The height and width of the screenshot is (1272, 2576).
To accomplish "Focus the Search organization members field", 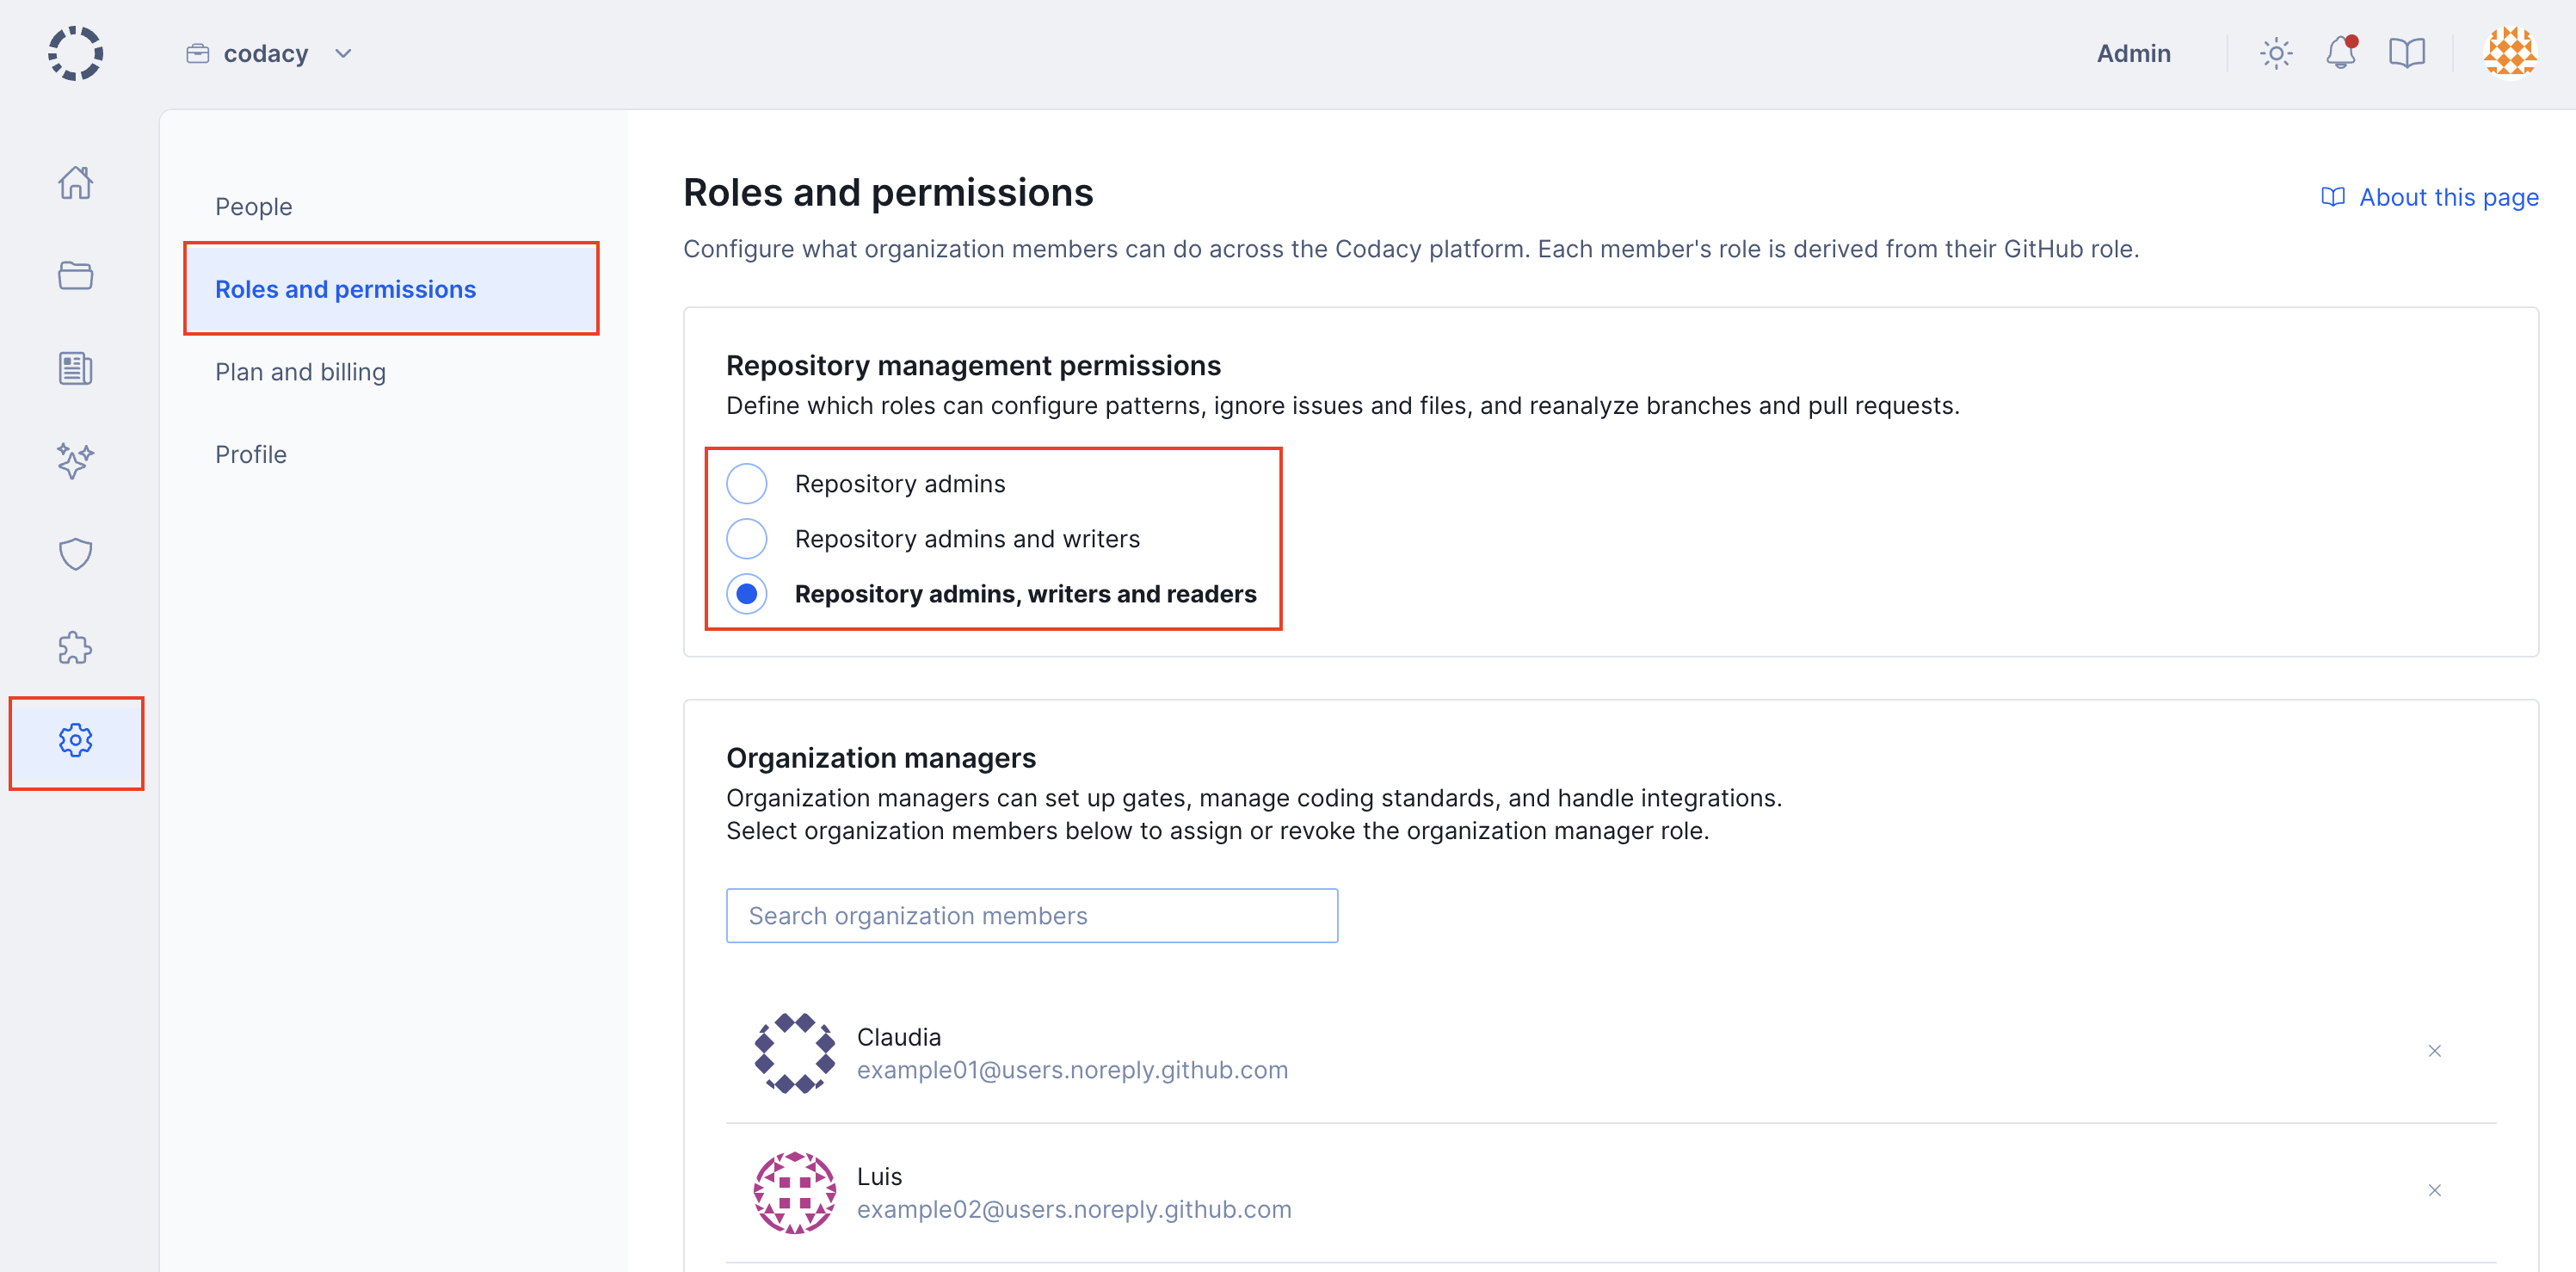I will coord(1031,915).
